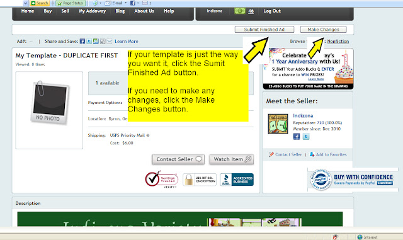This screenshot has width=403, height=240.
Task: Expand the E-mail toolbar dropdown arrow
Action: click(126, 3)
